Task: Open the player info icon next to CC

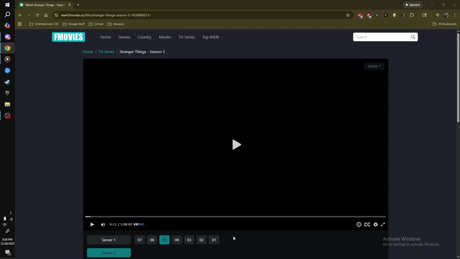Action: coord(359,224)
